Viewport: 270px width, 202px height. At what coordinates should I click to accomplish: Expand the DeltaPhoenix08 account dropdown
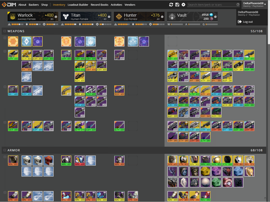[265, 4]
